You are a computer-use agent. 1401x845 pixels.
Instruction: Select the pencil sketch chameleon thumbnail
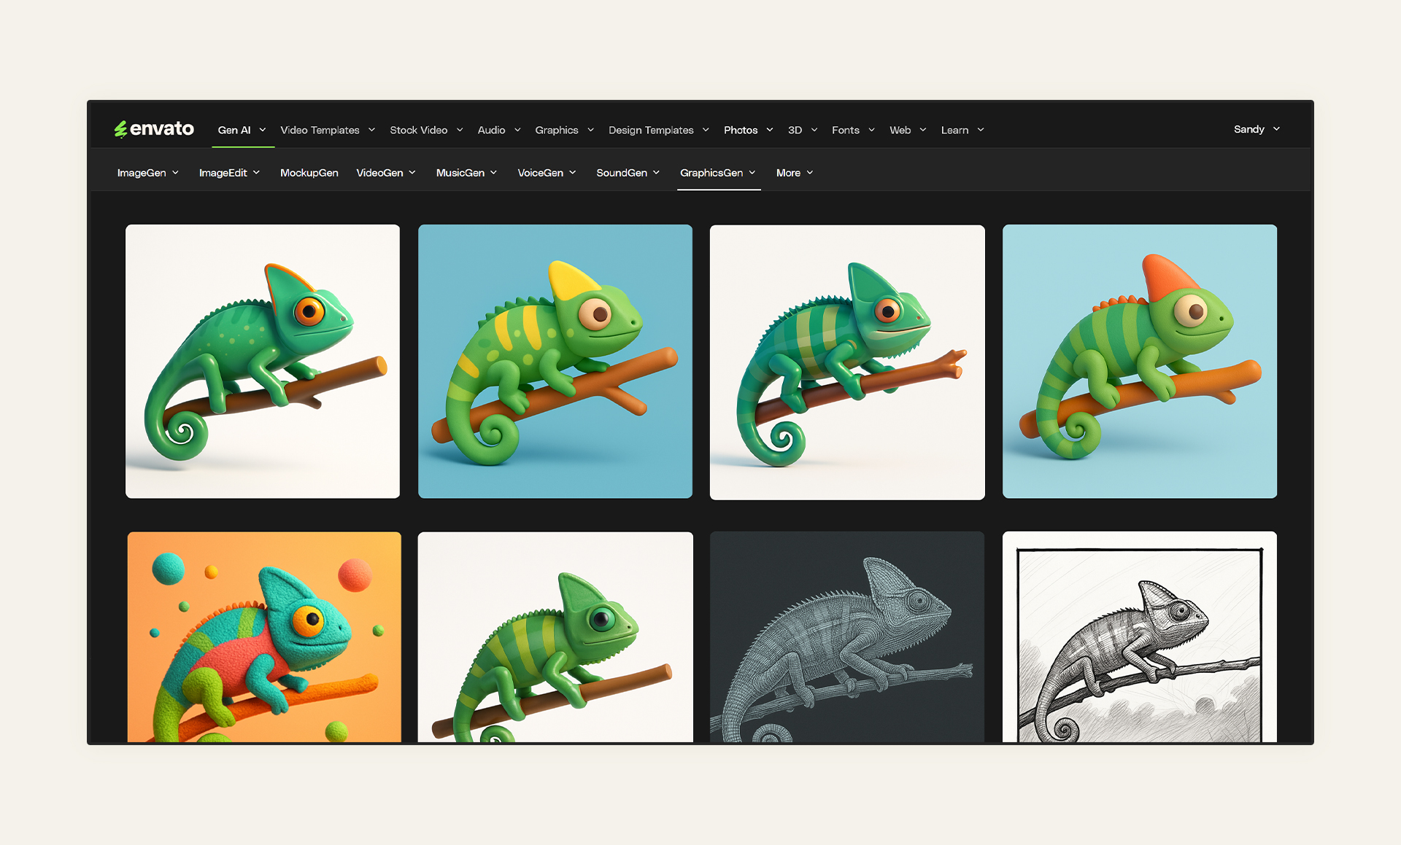click(x=1139, y=637)
